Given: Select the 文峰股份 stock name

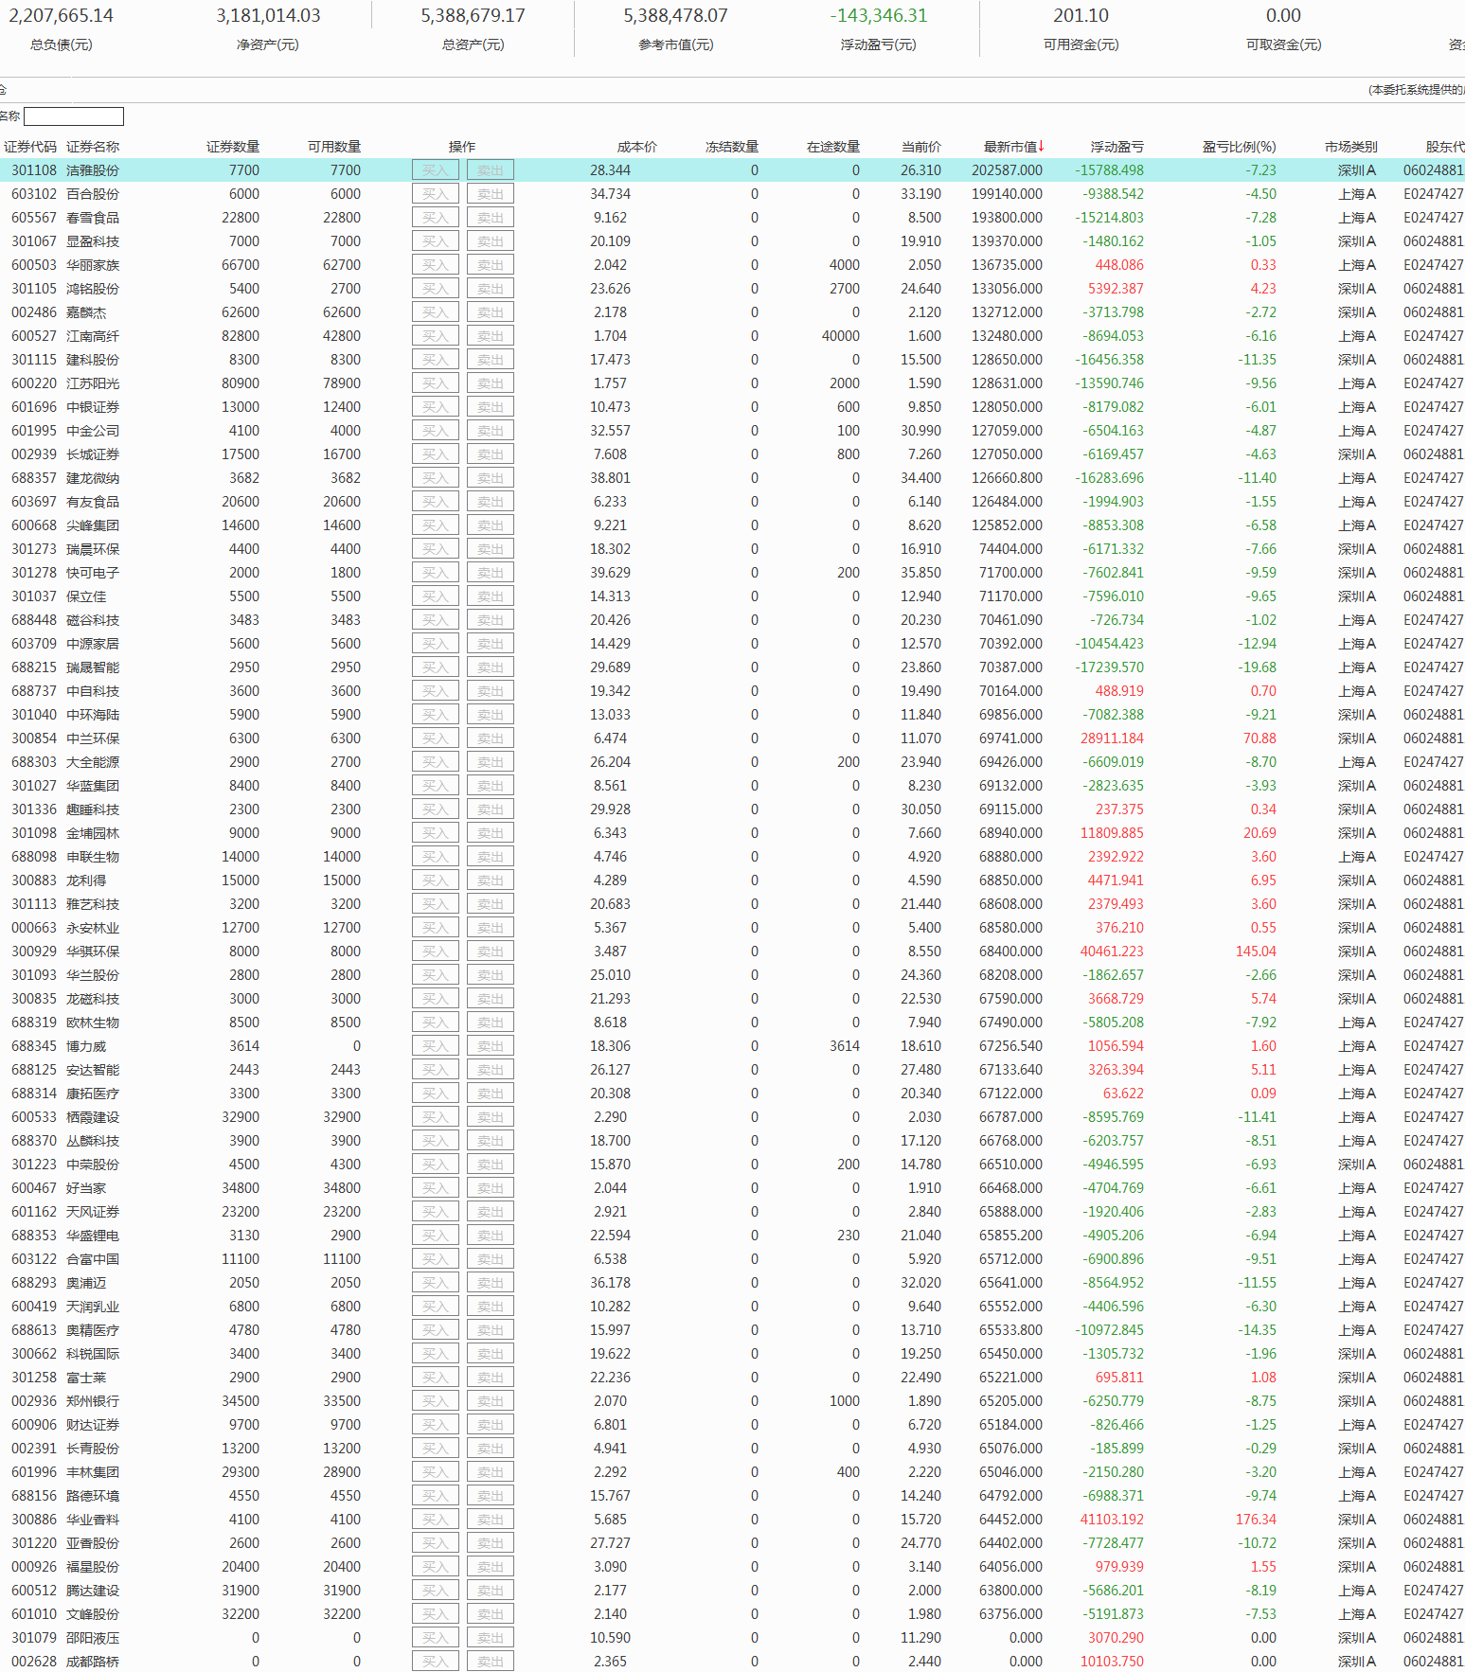Looking at the screenshot, I should pos(93,1614).
